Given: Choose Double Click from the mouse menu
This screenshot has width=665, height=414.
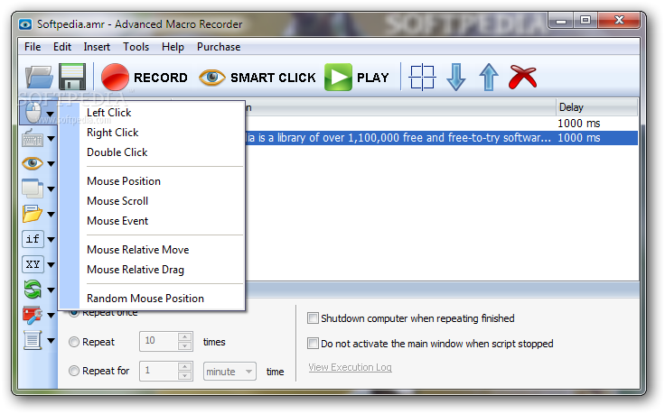Looking at the screenshot, I should coord(117,152).
